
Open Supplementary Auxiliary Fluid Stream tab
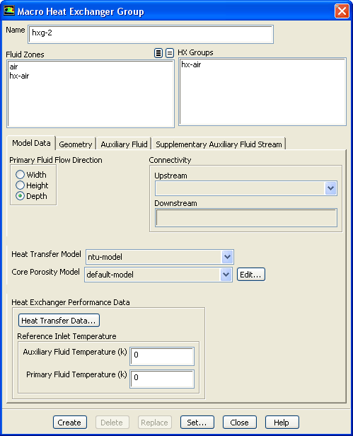219,144
